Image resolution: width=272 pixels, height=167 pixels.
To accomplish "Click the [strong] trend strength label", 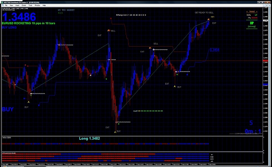I will pyautogui.click(x=252, y=27).
